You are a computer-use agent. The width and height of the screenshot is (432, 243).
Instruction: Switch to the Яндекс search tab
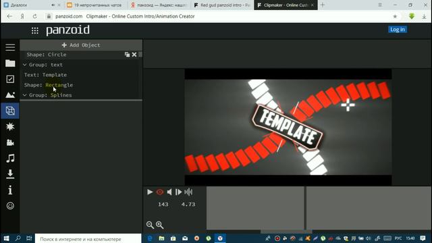tap(159, 5)
